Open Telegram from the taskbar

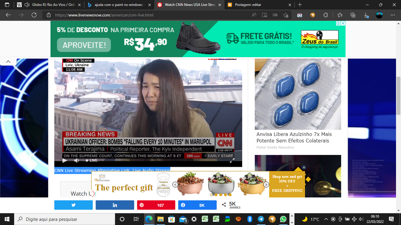click(261, 219)
